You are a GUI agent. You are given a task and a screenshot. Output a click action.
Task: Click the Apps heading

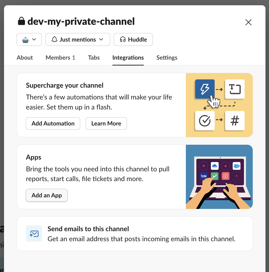pos(34,157)
